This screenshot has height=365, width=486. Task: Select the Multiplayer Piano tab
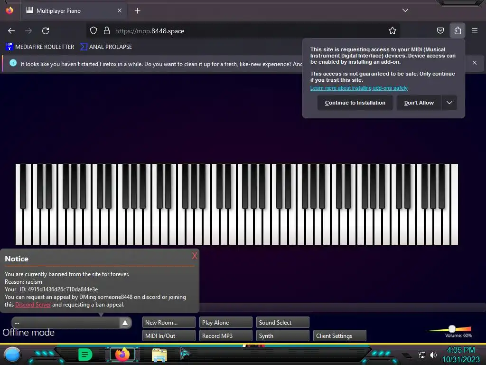(x=74, y=11)
